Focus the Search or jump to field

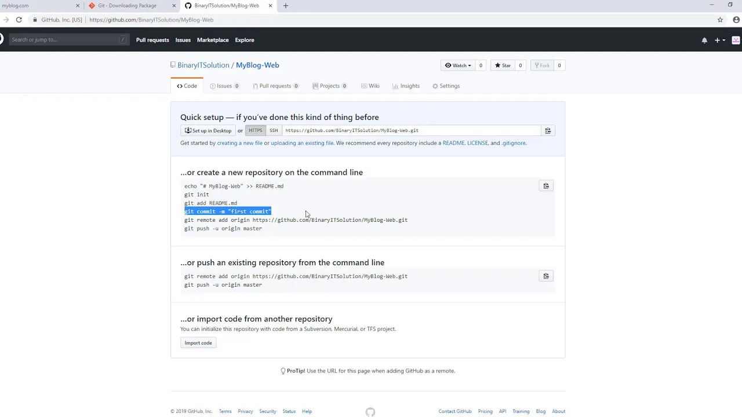pos(68,40)
